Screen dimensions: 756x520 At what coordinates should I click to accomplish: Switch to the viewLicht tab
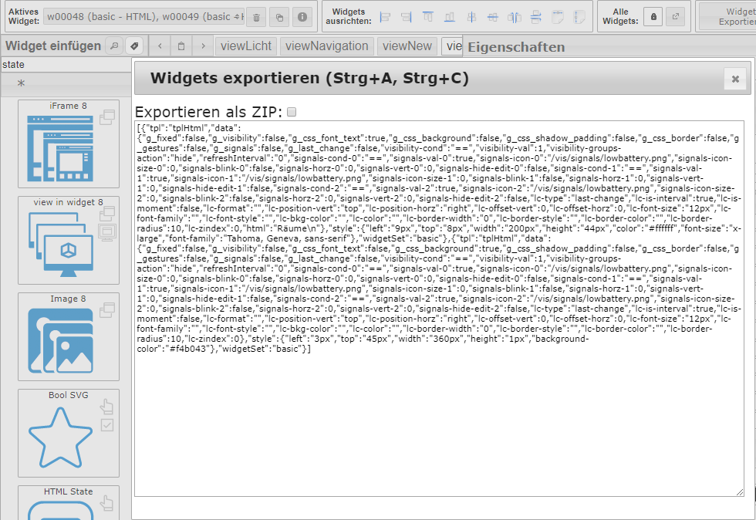pos(245,46)
